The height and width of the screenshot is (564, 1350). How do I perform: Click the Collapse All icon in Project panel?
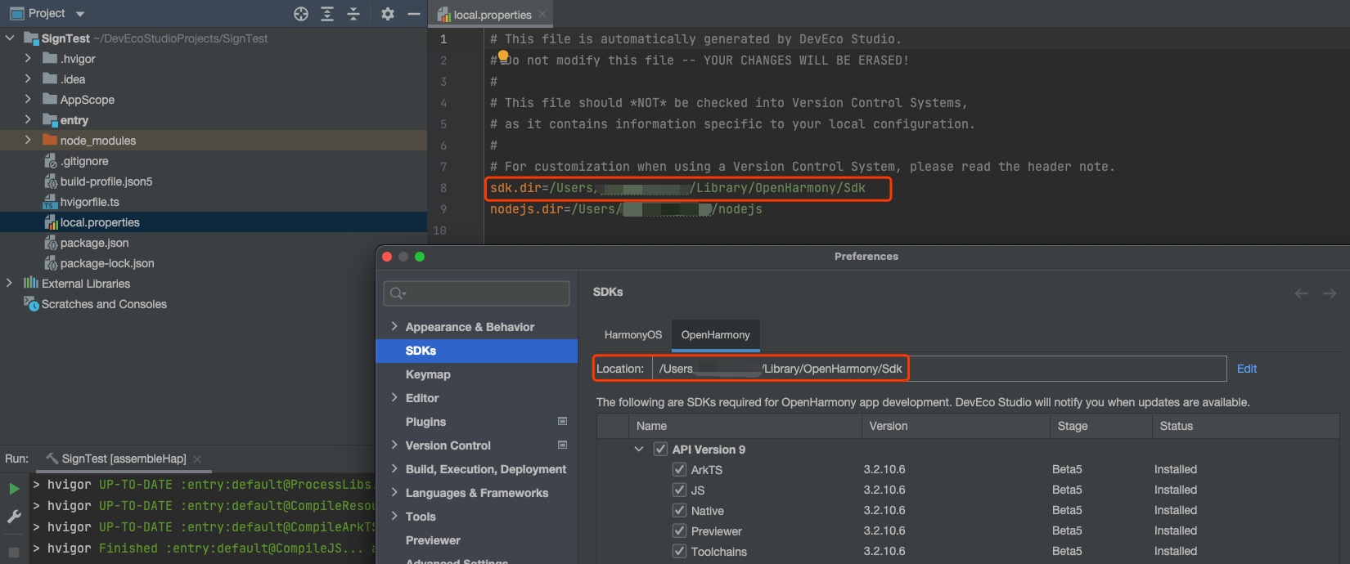click(353, 14)
